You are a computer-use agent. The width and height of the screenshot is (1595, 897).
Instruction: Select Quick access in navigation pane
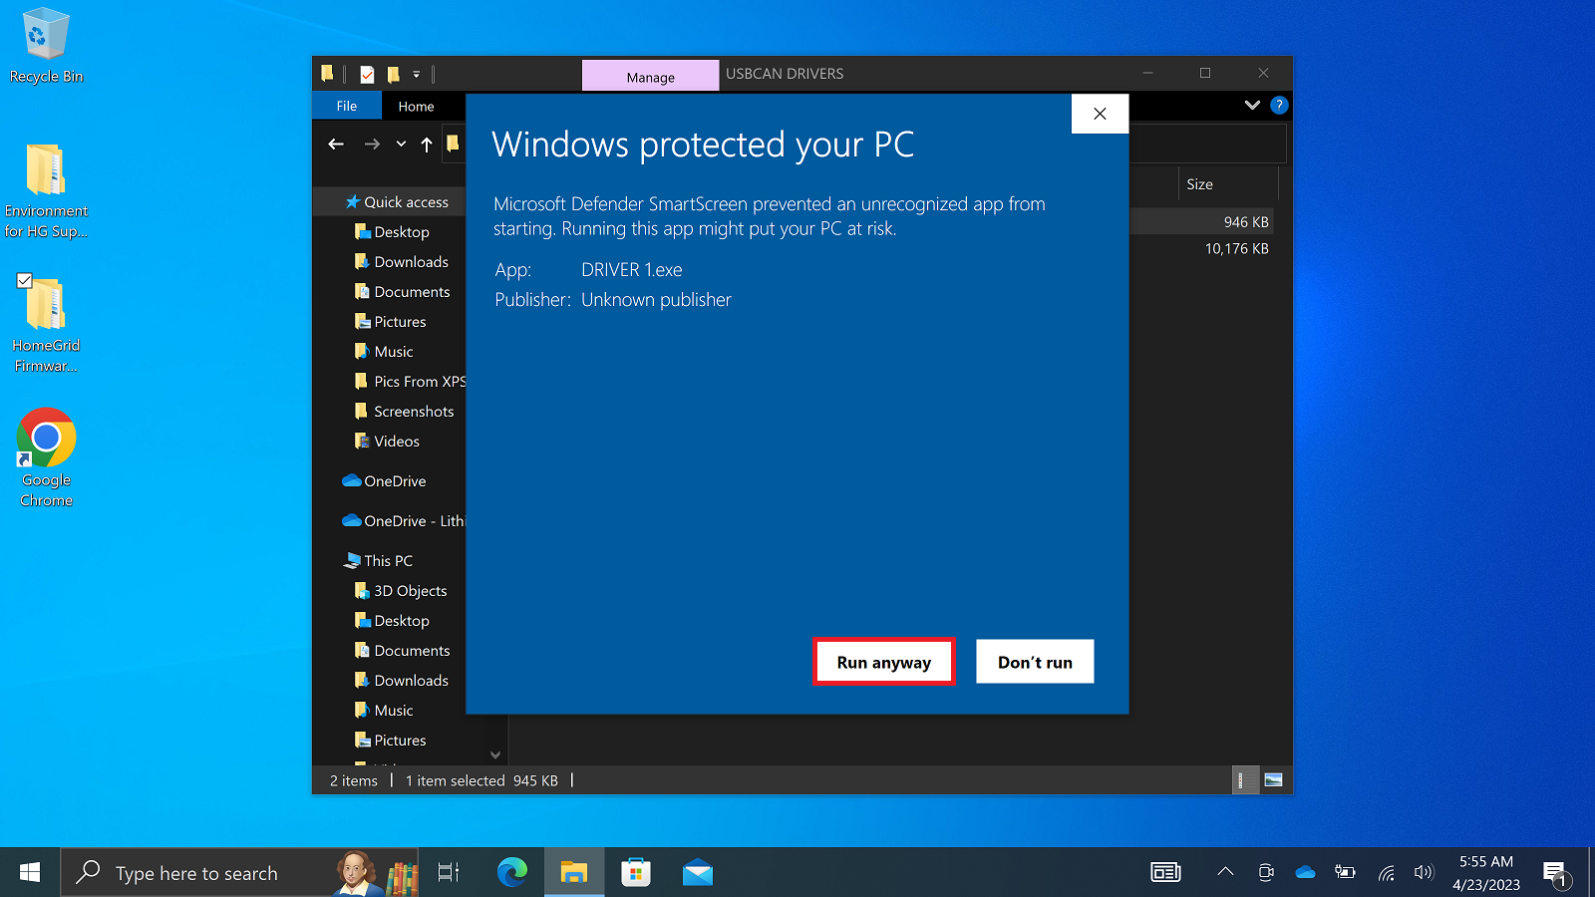397,201
